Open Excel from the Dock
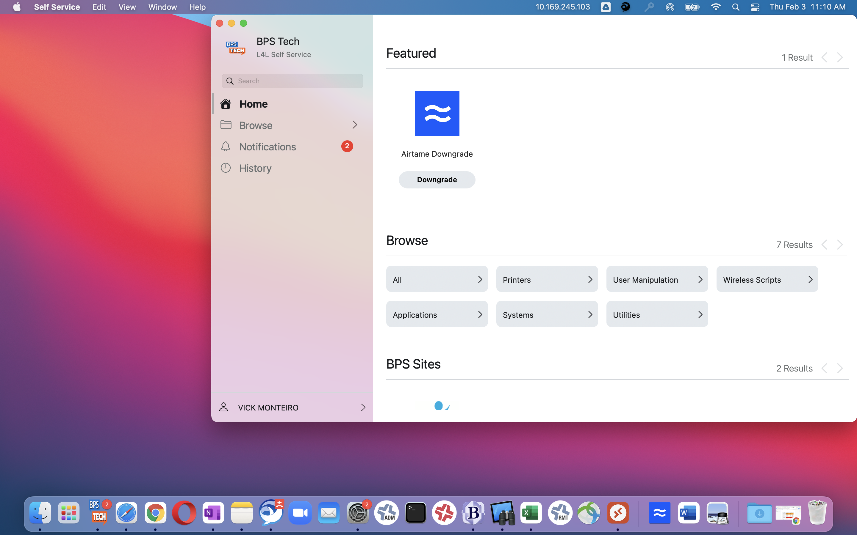 (x=531, y=513)
